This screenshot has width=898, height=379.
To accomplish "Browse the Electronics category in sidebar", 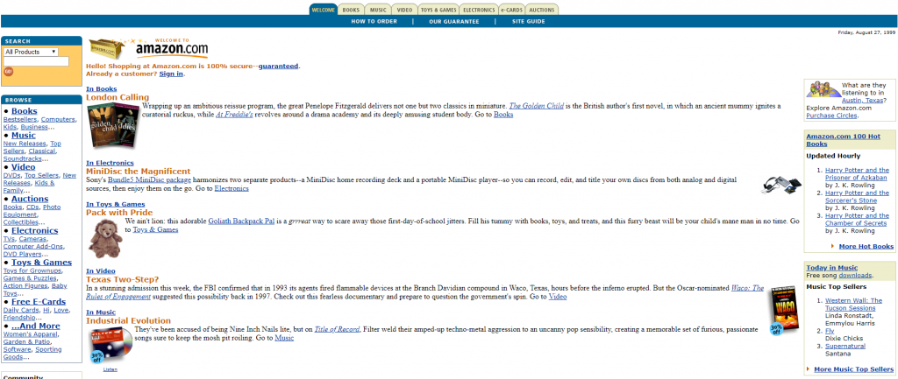I will click(35, 230).
